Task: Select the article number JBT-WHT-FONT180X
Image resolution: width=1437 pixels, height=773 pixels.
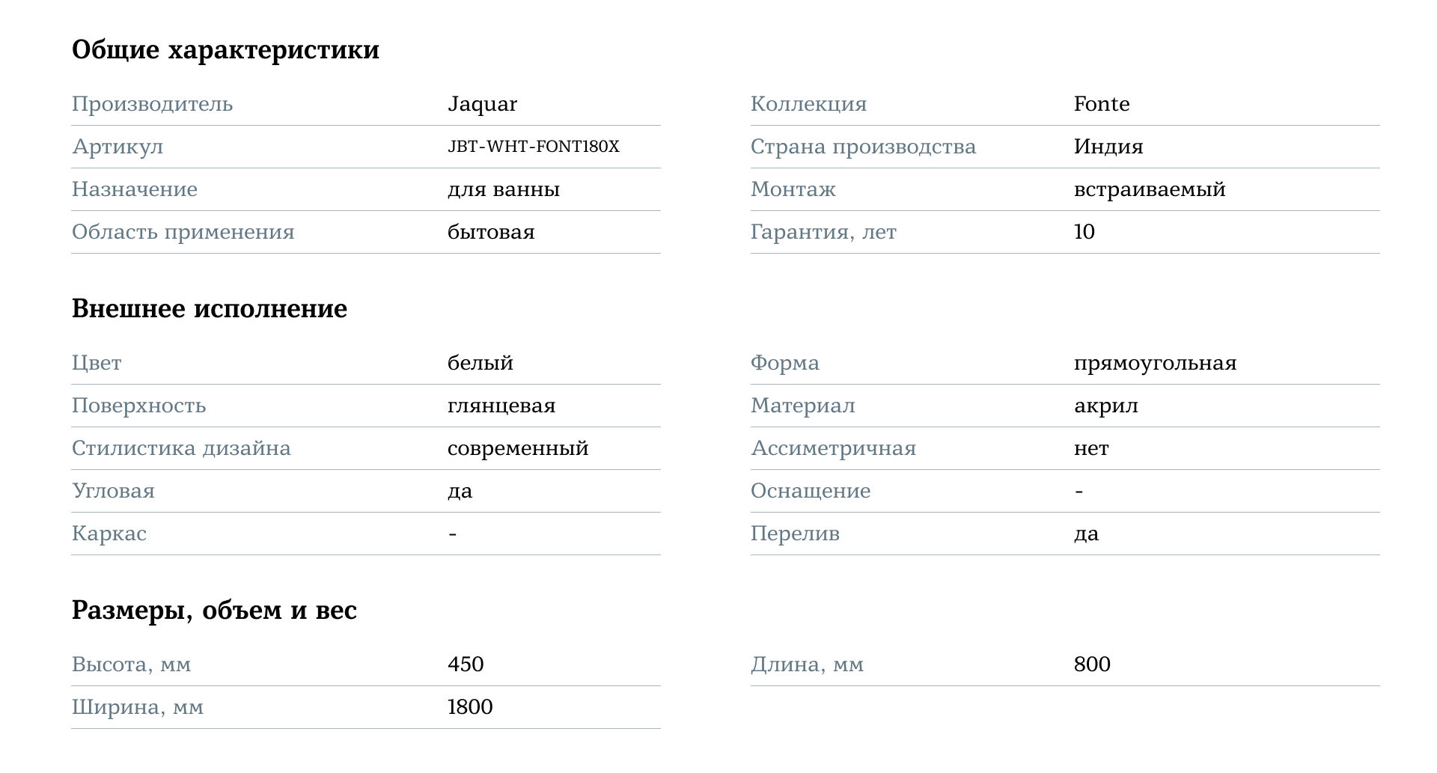Action: point(533,147)
